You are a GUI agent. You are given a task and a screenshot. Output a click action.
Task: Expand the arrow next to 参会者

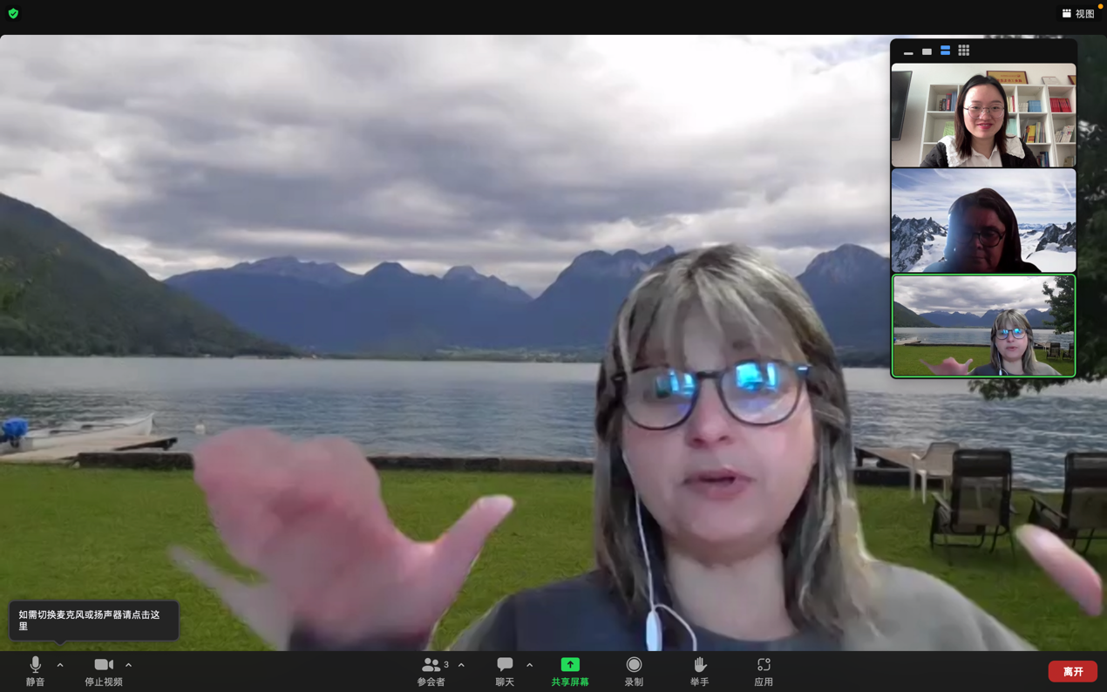pyautogui.click(x=461, y=665)
